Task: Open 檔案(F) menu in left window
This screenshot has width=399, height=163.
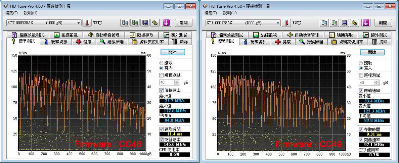Action: pos(11,13)
